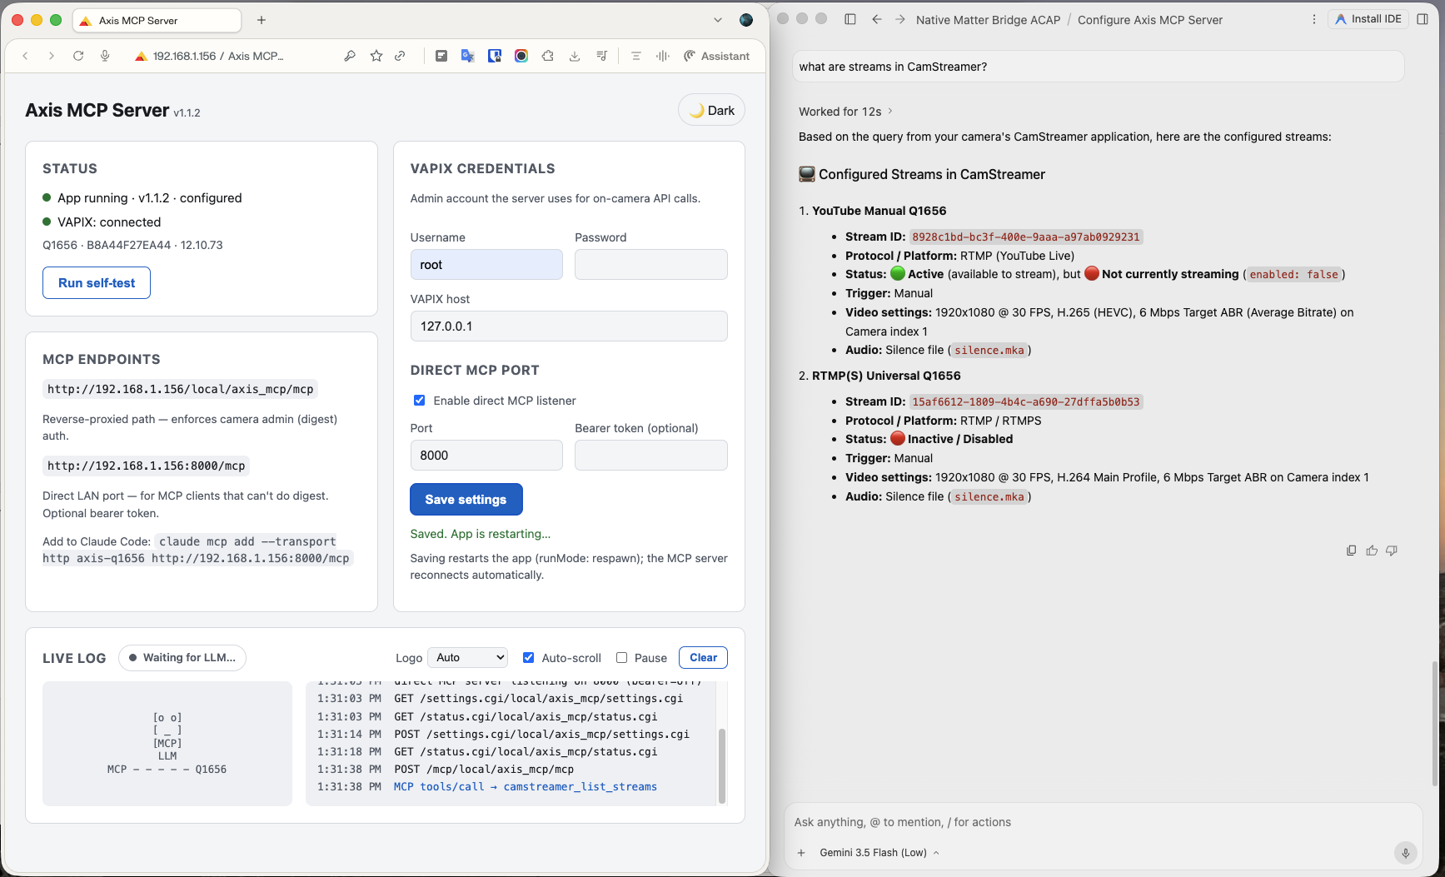Open the Configure Axis MCP Server breadcrumb
The width and height of the screenshot is (1445, 877).
[x=1150, y=20]
